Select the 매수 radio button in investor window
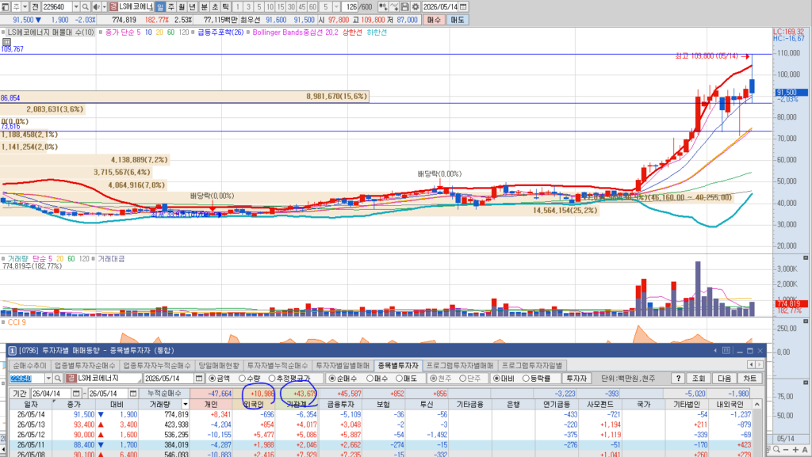This screenshot has width=812, height=457. coord(370,379)
